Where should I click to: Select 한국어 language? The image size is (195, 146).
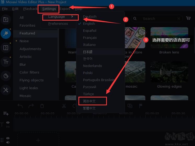[88, 59]
